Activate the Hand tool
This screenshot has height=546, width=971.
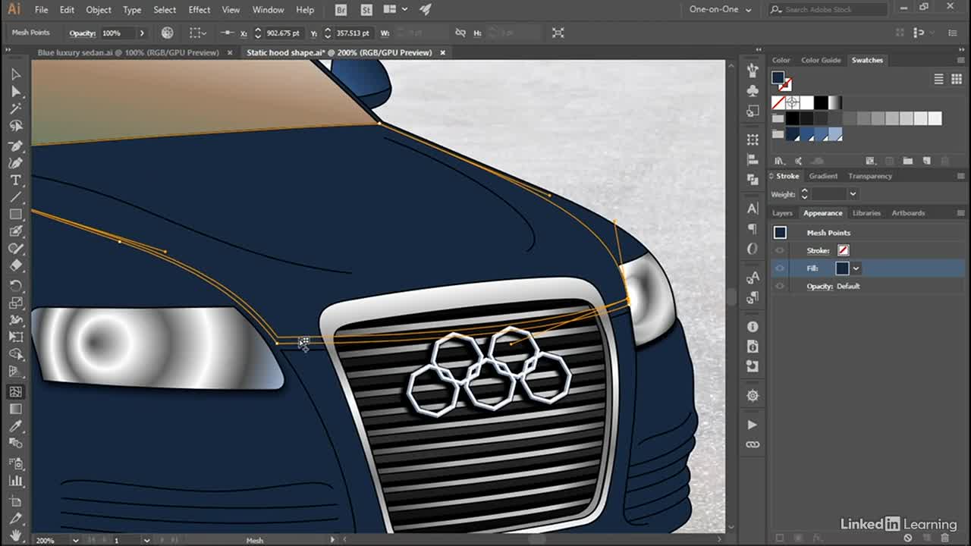[x=15, y=535]
